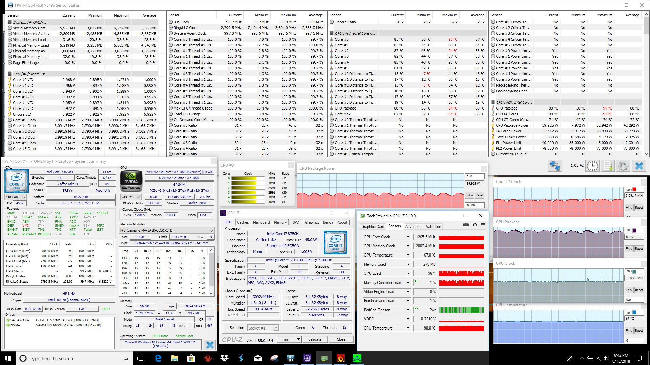Click blue X icon in System Summary
The width and height of the screenshot is (650, 365).
click(210, 345)
